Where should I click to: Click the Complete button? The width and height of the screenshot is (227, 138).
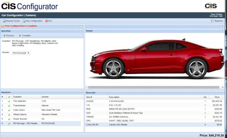click(x=25, y=35)
